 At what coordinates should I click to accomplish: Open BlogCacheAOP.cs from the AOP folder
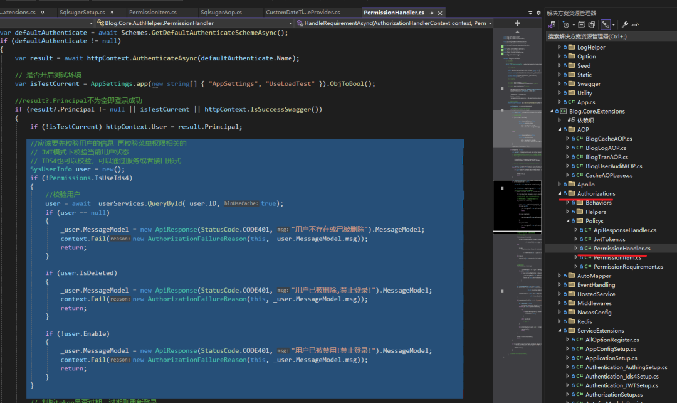coord(608,139)
